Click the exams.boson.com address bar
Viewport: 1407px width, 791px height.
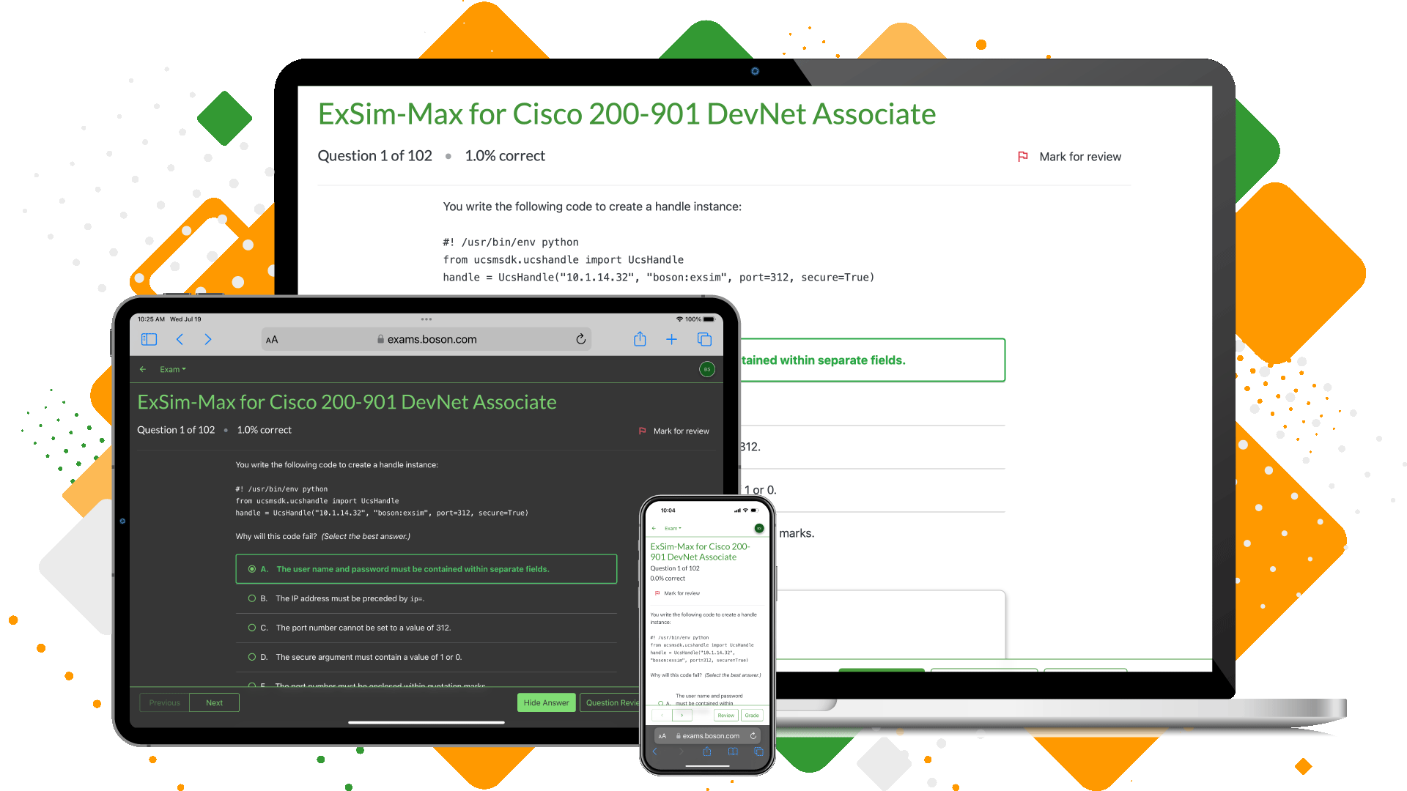coord(427,341)
